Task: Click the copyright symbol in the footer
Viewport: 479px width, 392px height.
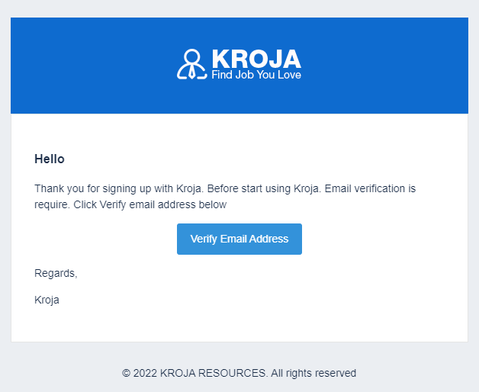Action: (x=126, y=373)
